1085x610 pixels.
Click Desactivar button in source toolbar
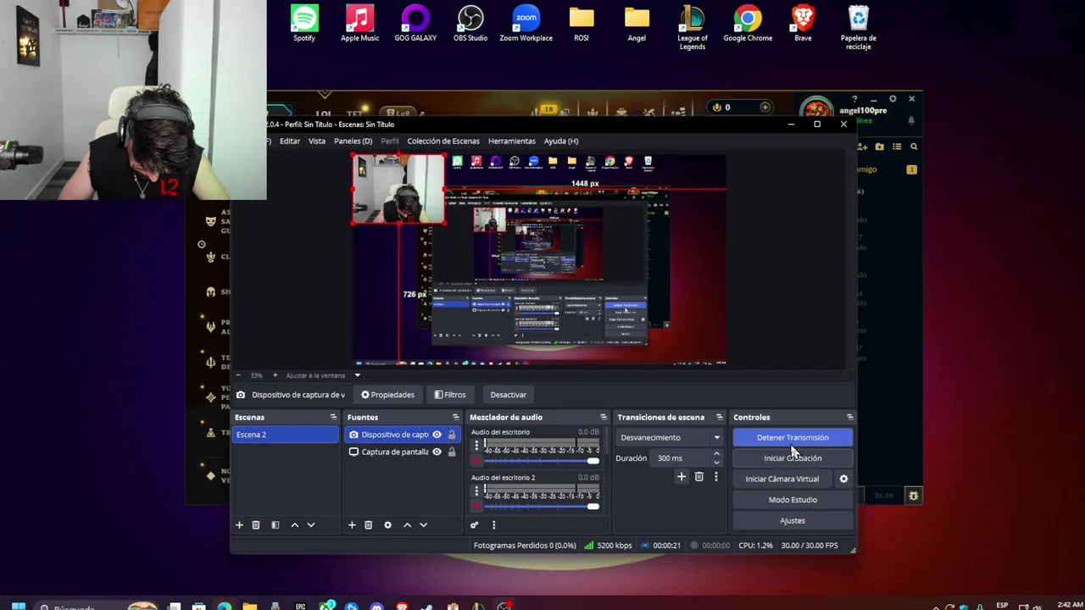point(509,395)
